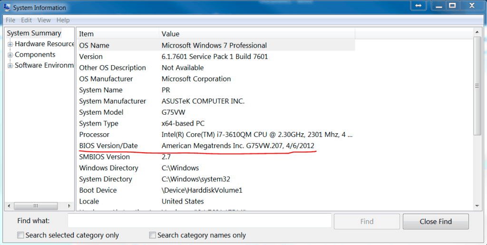Click value G75VW in System Model row
487x245 pixels.
pyautogui.click(x=173, y=112)
